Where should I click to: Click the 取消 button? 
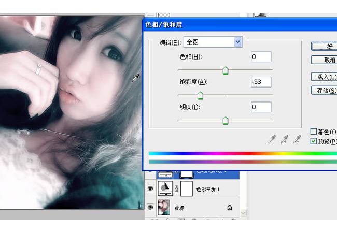(324, 60)
